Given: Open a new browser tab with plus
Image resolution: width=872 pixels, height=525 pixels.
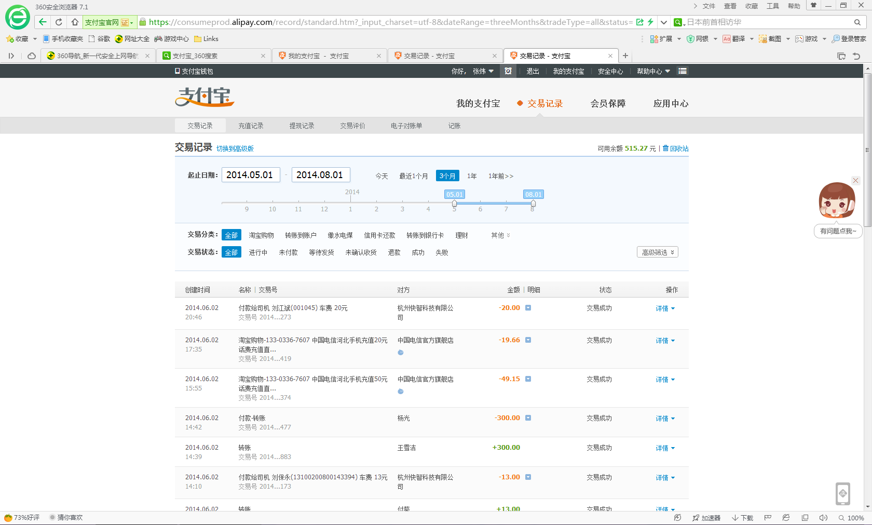Looking at the screenshot, I should pyautogui.click(x=625, y=56).
